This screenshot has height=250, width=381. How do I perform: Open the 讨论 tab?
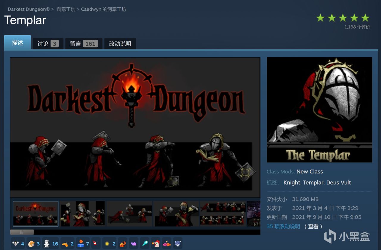tap(48, 44)
